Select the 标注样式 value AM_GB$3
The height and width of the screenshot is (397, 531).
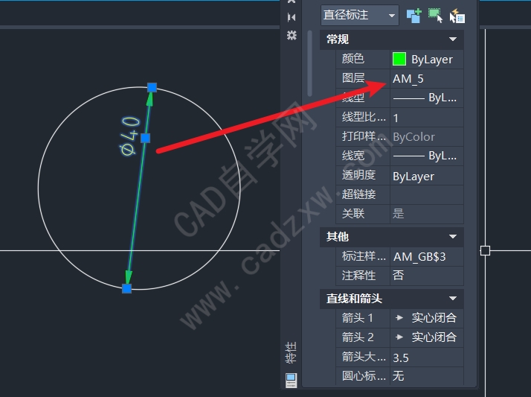[x=427, y=257]
